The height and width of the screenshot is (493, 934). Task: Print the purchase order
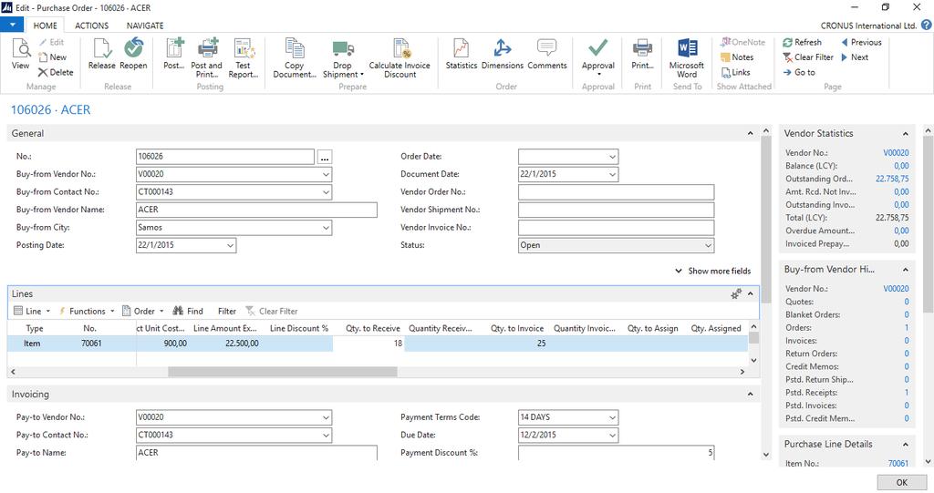[x=642, y=54]
